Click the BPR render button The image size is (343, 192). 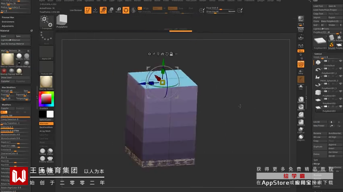[x=301, y=19]
